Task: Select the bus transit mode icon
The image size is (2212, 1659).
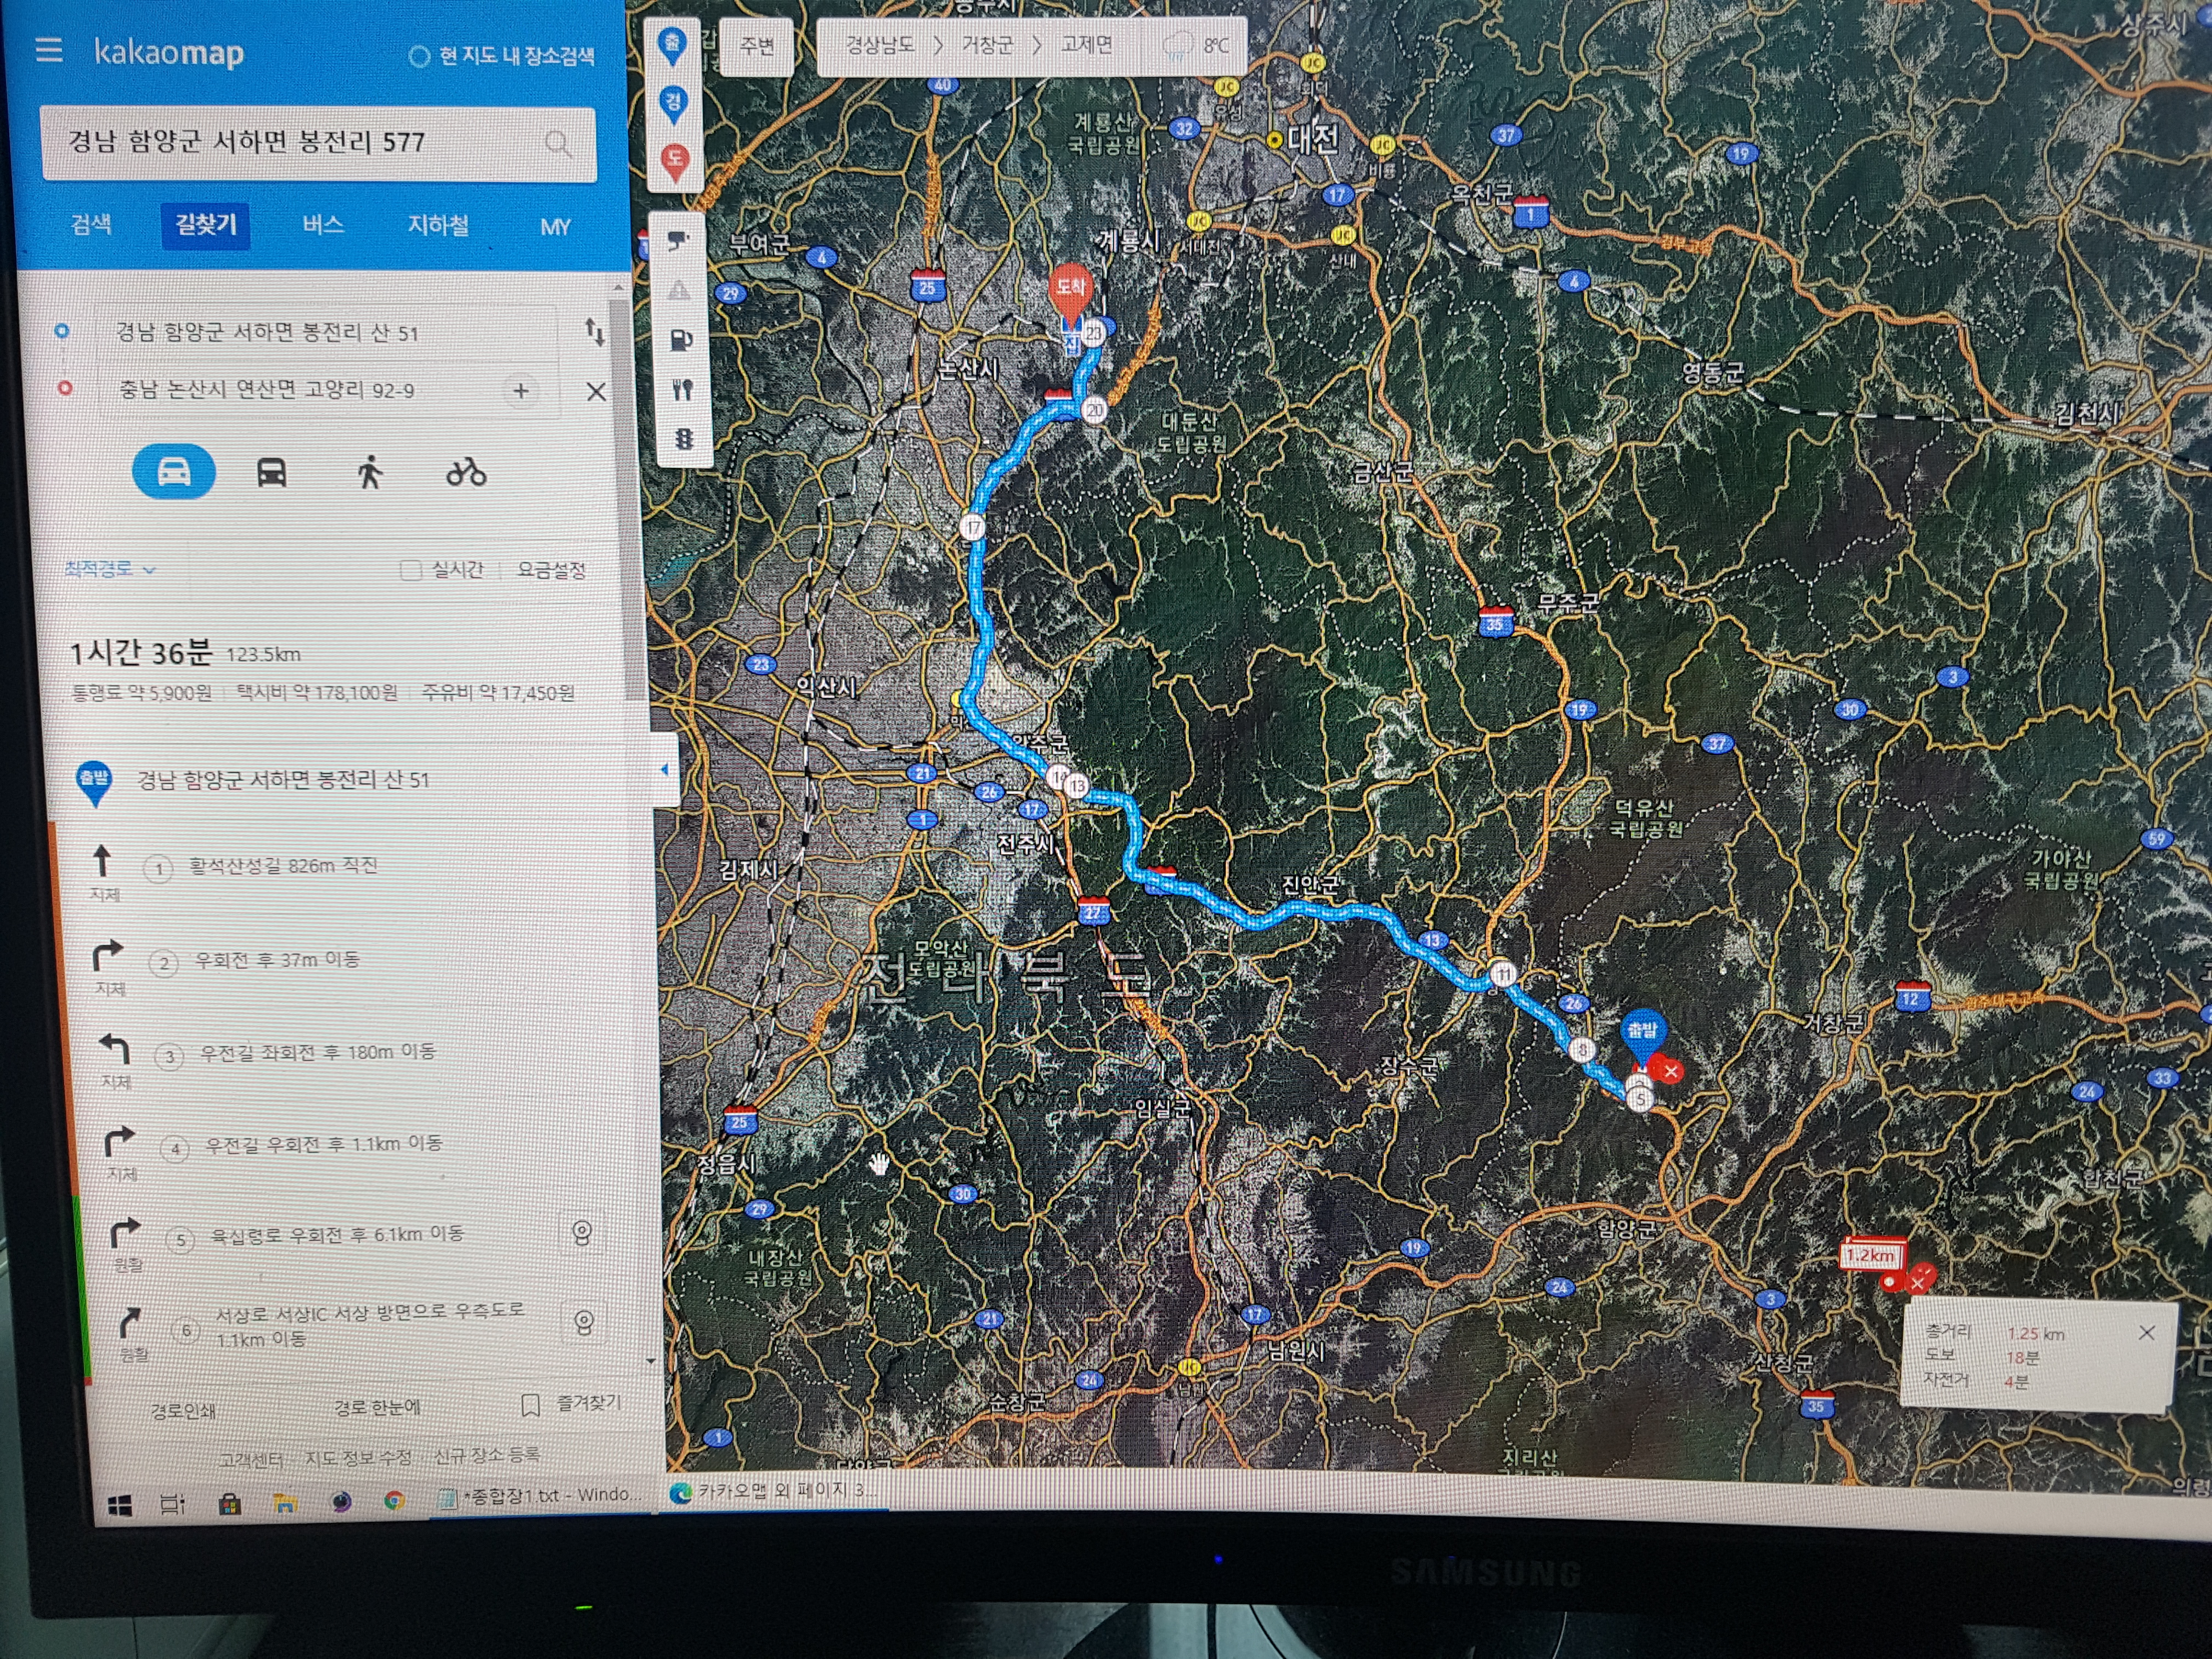Action: pyautogui.click(x=272, y=472)
